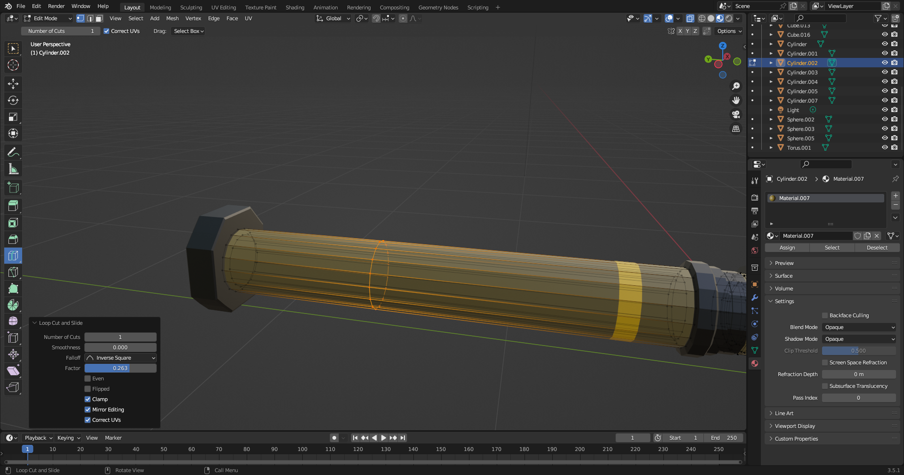
Task: Select the Annotate tool
Action: (13, 152)
